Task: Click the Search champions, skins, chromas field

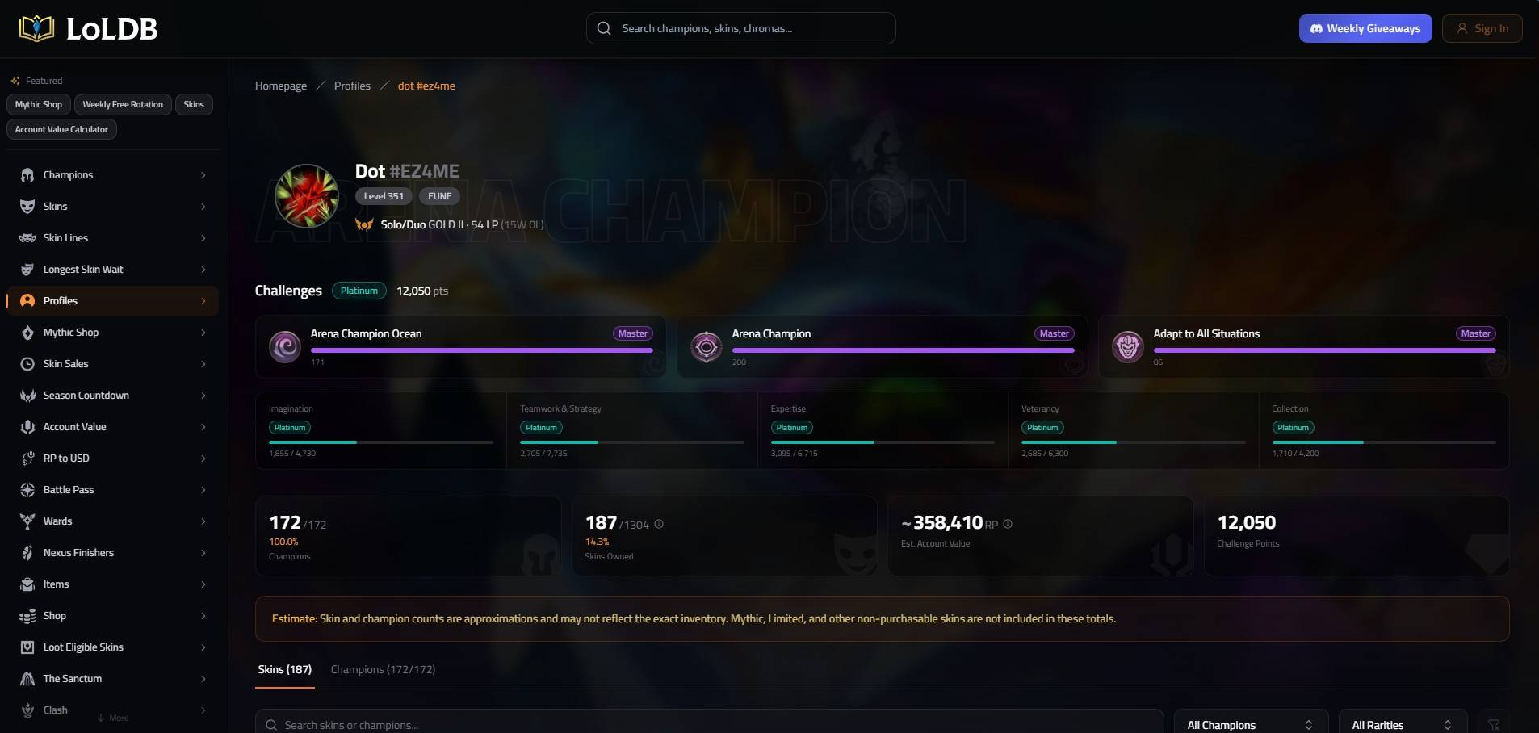Action: [x=741, y=28]
